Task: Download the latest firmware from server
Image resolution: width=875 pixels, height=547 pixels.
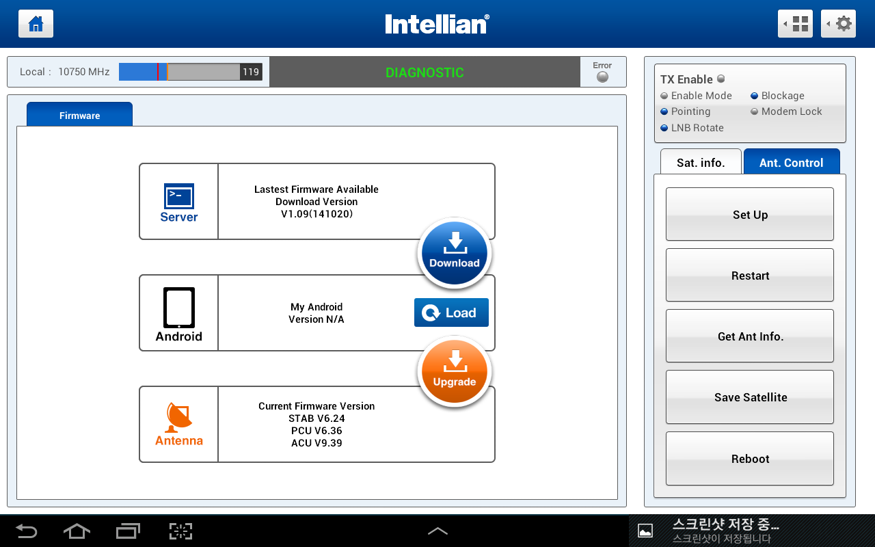Action: pos(455,254)
